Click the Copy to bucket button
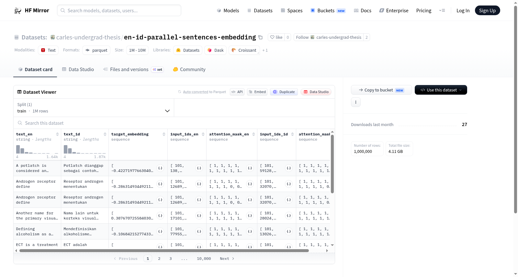518x277 pixels. [x=381, y=90]
